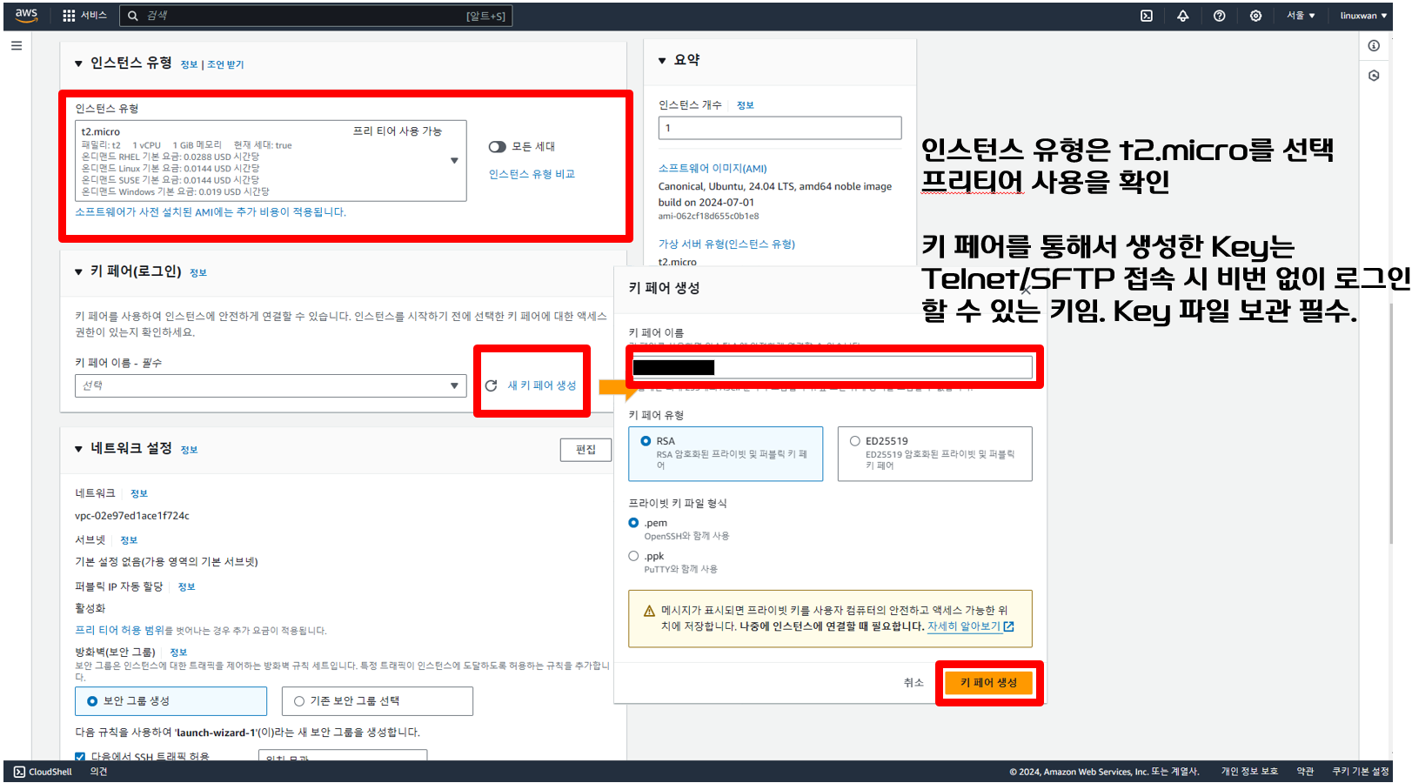
Task: Collapse the summary section
Action: [x=662, y=61]
